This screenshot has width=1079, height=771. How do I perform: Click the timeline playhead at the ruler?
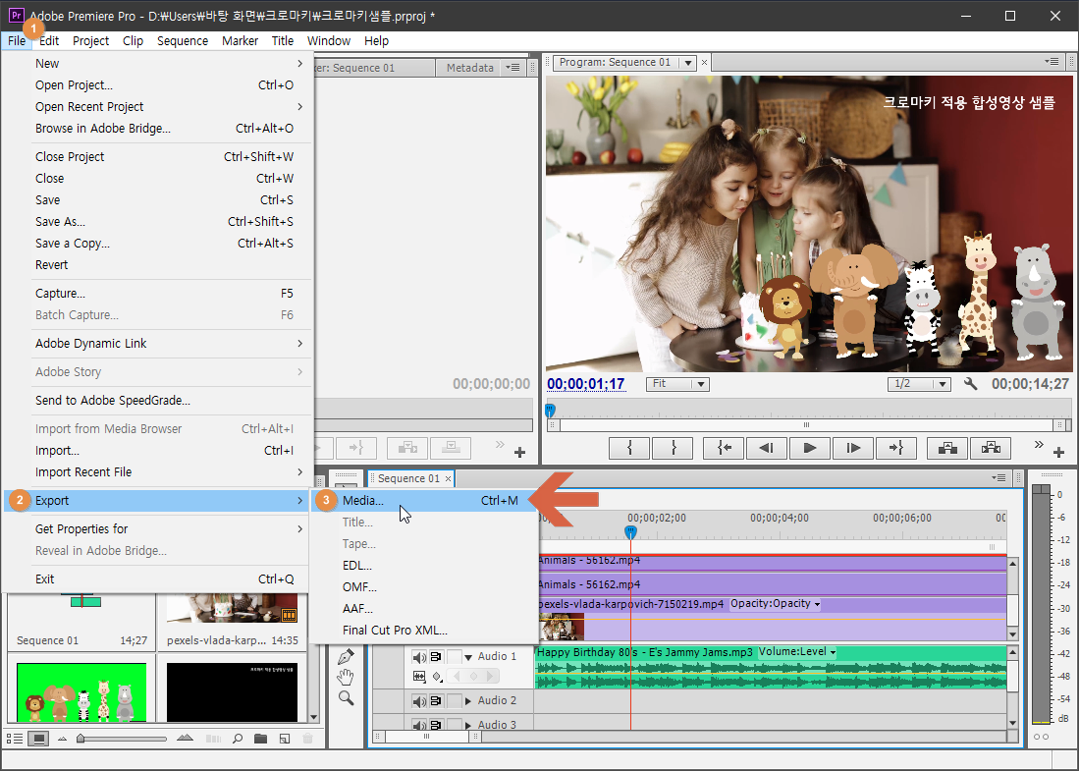(x=630, y=532)
